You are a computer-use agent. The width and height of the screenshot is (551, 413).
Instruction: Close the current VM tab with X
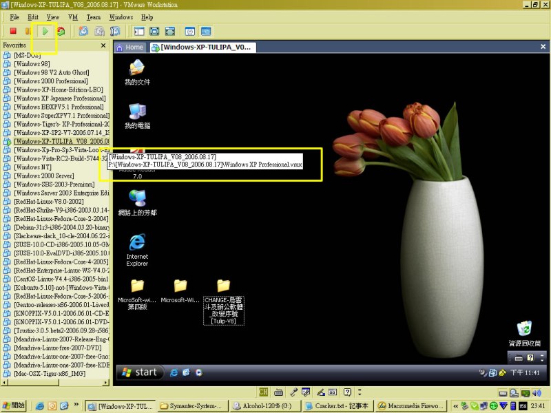click(543, 47)
